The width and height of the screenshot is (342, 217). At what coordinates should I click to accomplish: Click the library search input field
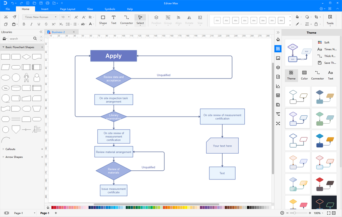[21, 39]
